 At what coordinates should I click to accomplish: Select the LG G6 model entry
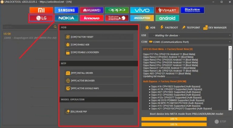[7, 34]
